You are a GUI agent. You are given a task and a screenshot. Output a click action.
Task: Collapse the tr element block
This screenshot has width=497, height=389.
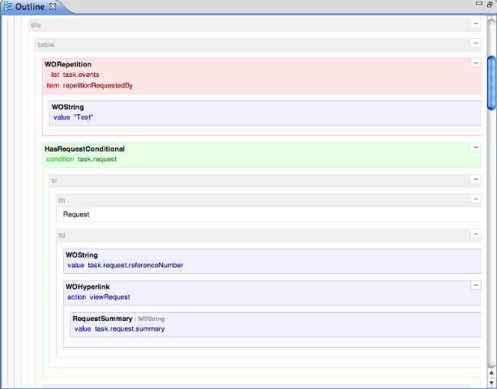click(x=476, y=180)
